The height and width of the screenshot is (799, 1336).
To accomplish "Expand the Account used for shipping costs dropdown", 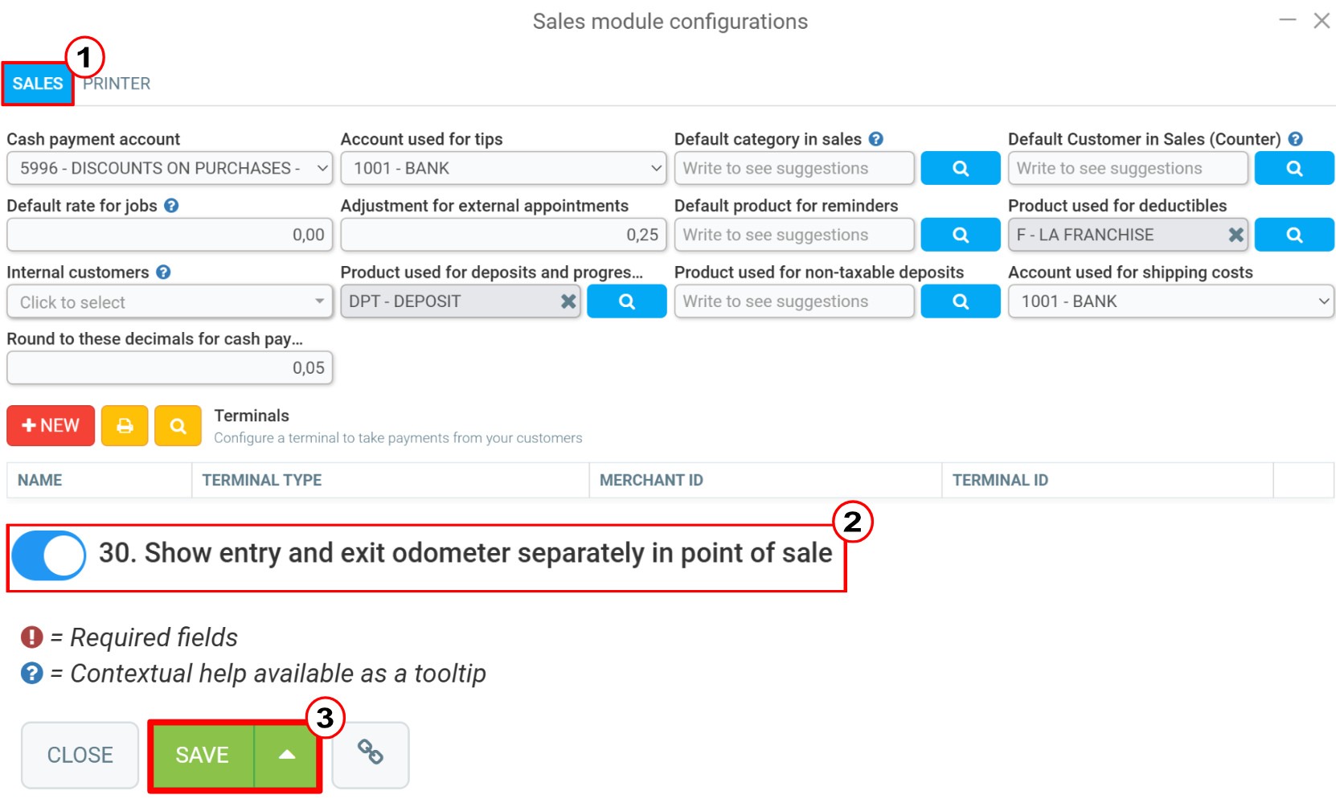I will point(1171,301).
